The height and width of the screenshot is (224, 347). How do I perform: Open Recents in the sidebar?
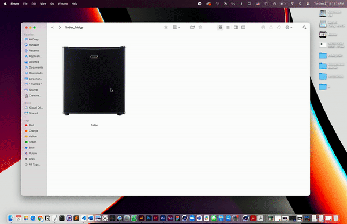coord(34,51)
